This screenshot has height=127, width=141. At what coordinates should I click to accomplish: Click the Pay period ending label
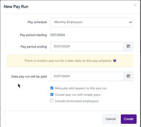coord(34,47)
